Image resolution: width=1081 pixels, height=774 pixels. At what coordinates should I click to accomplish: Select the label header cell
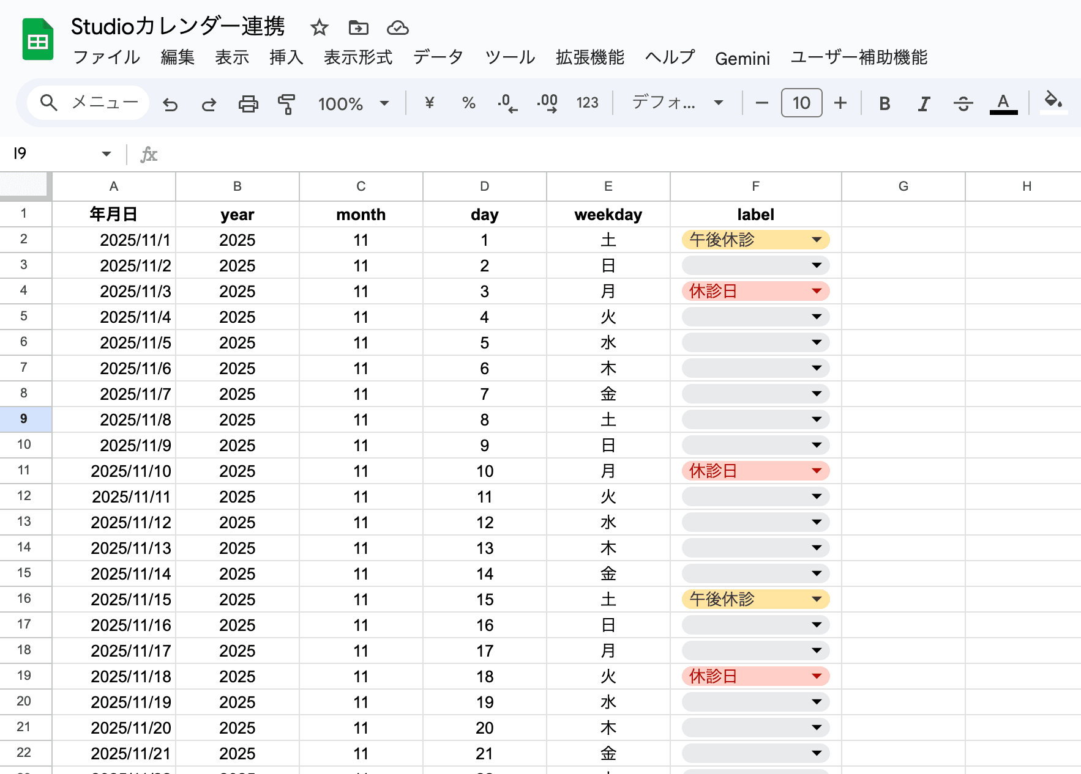[756, 215]
